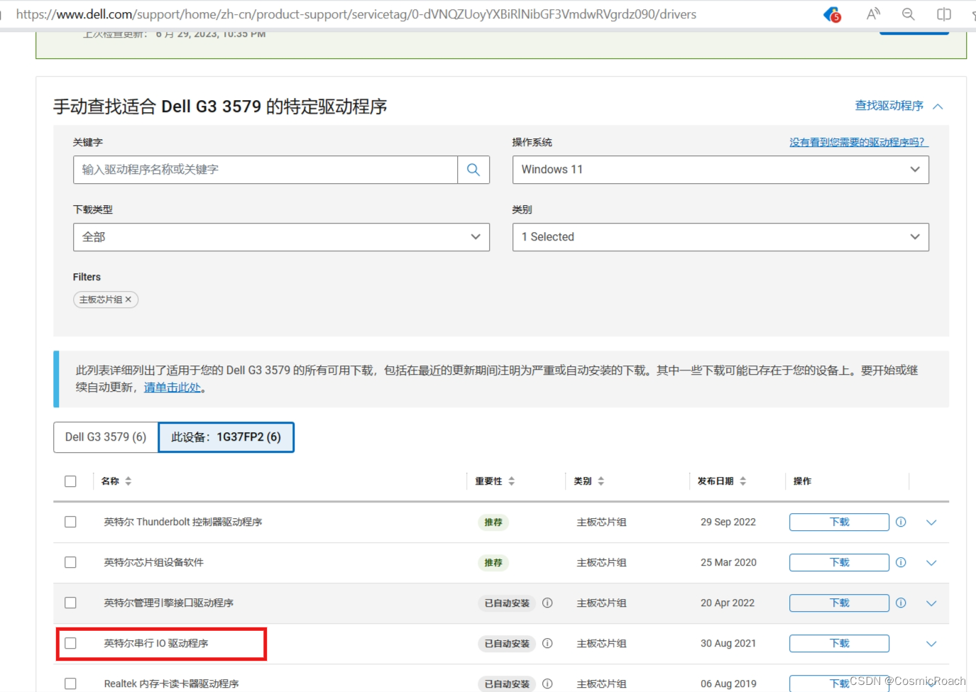Image resolution: width=976 pixels, height=692 pixels.
Task: Info icon next to 已自动安装 in 英特尔串行 IO row
Action: (547, 643)
